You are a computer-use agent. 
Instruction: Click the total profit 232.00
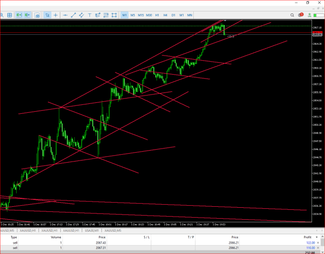pos(310,252)
